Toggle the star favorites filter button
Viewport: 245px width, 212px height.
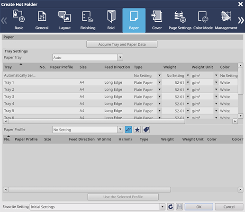click(137, 130)
